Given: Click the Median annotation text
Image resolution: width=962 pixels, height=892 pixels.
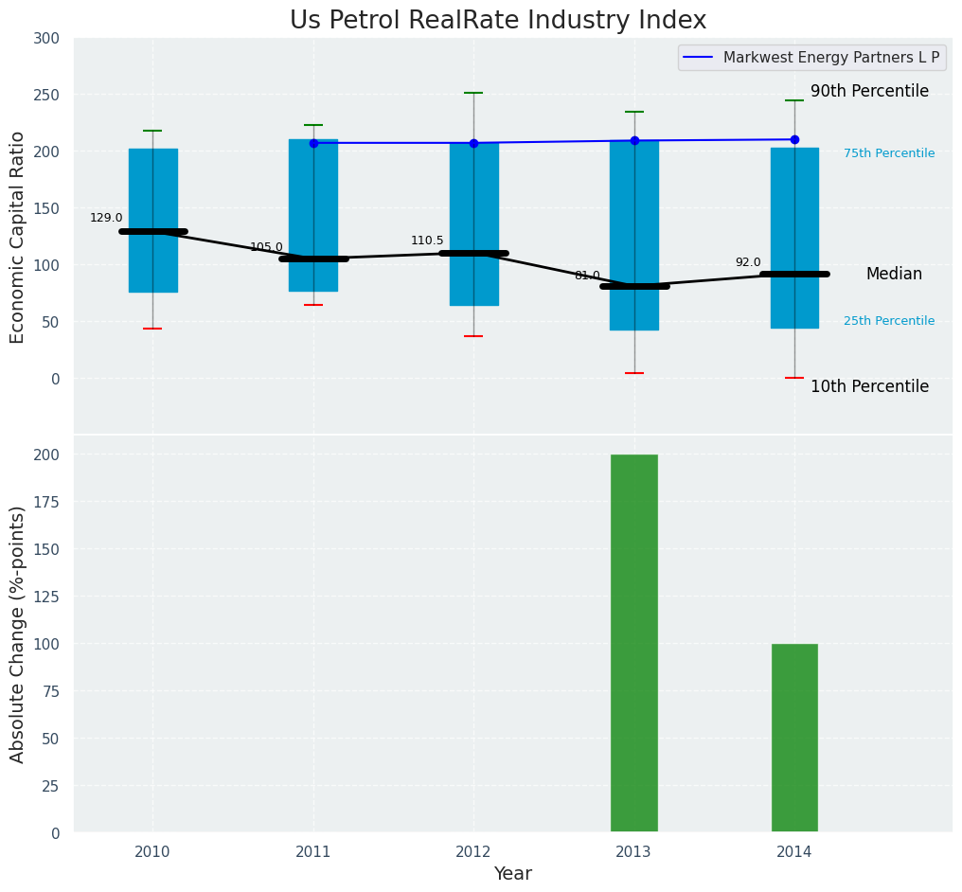Looking at the screenshot, I should pos(894,274).
